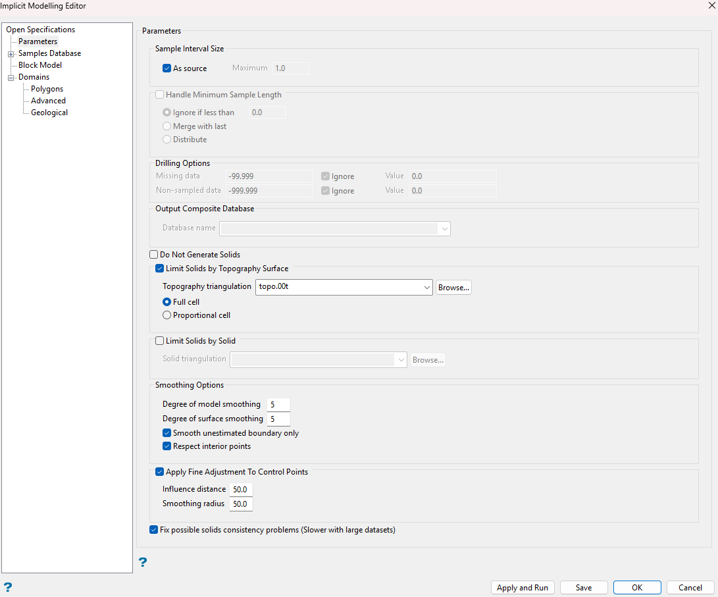The width and height of the screenshot is (718, 597).
Task: Toggle Smooth unestimated boundary only
Action: [x=167, y=433]
